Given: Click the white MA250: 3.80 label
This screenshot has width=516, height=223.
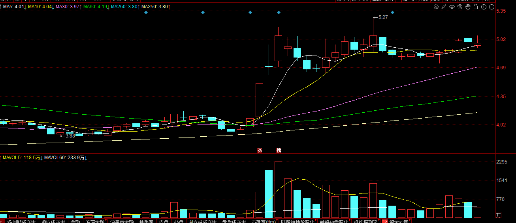Looking at the screenshot, I should (156, 7).
